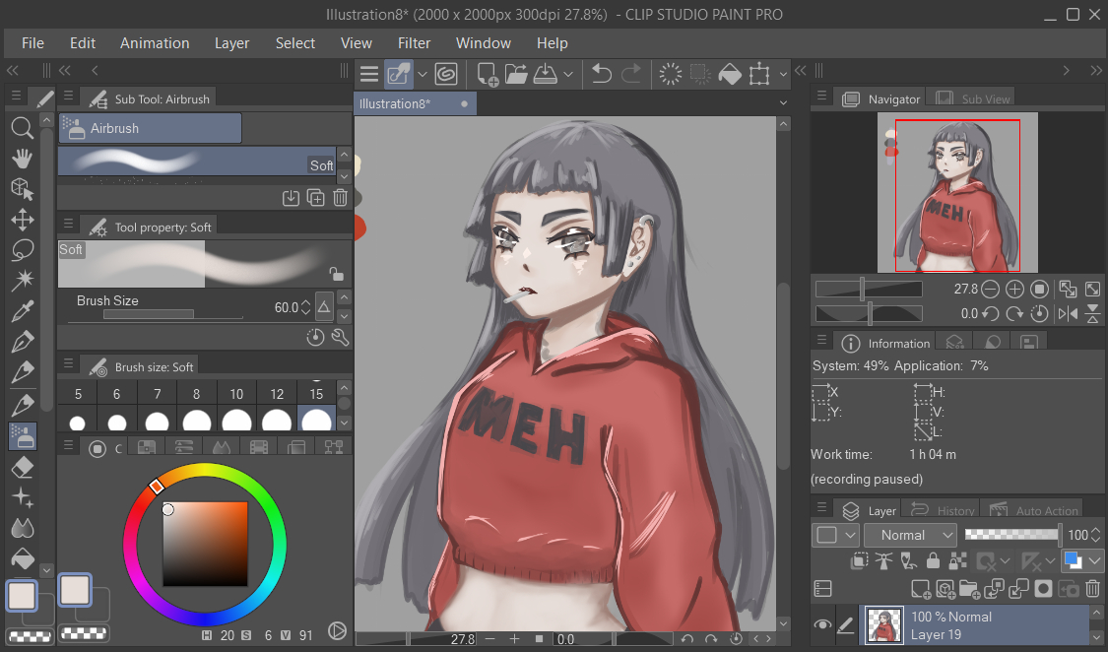
Task: Select the Hand move tool
Action: click(x=22, y=159)
